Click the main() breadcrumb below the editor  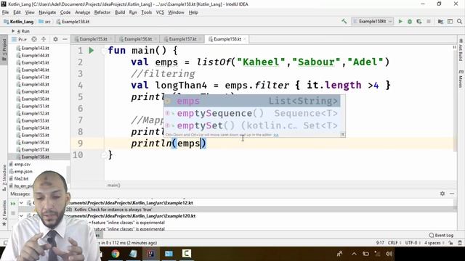coord(113,186)
